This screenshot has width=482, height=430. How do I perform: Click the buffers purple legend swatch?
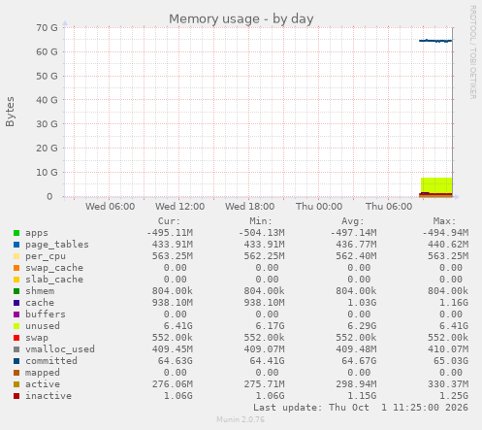click(x=16, y=314)
